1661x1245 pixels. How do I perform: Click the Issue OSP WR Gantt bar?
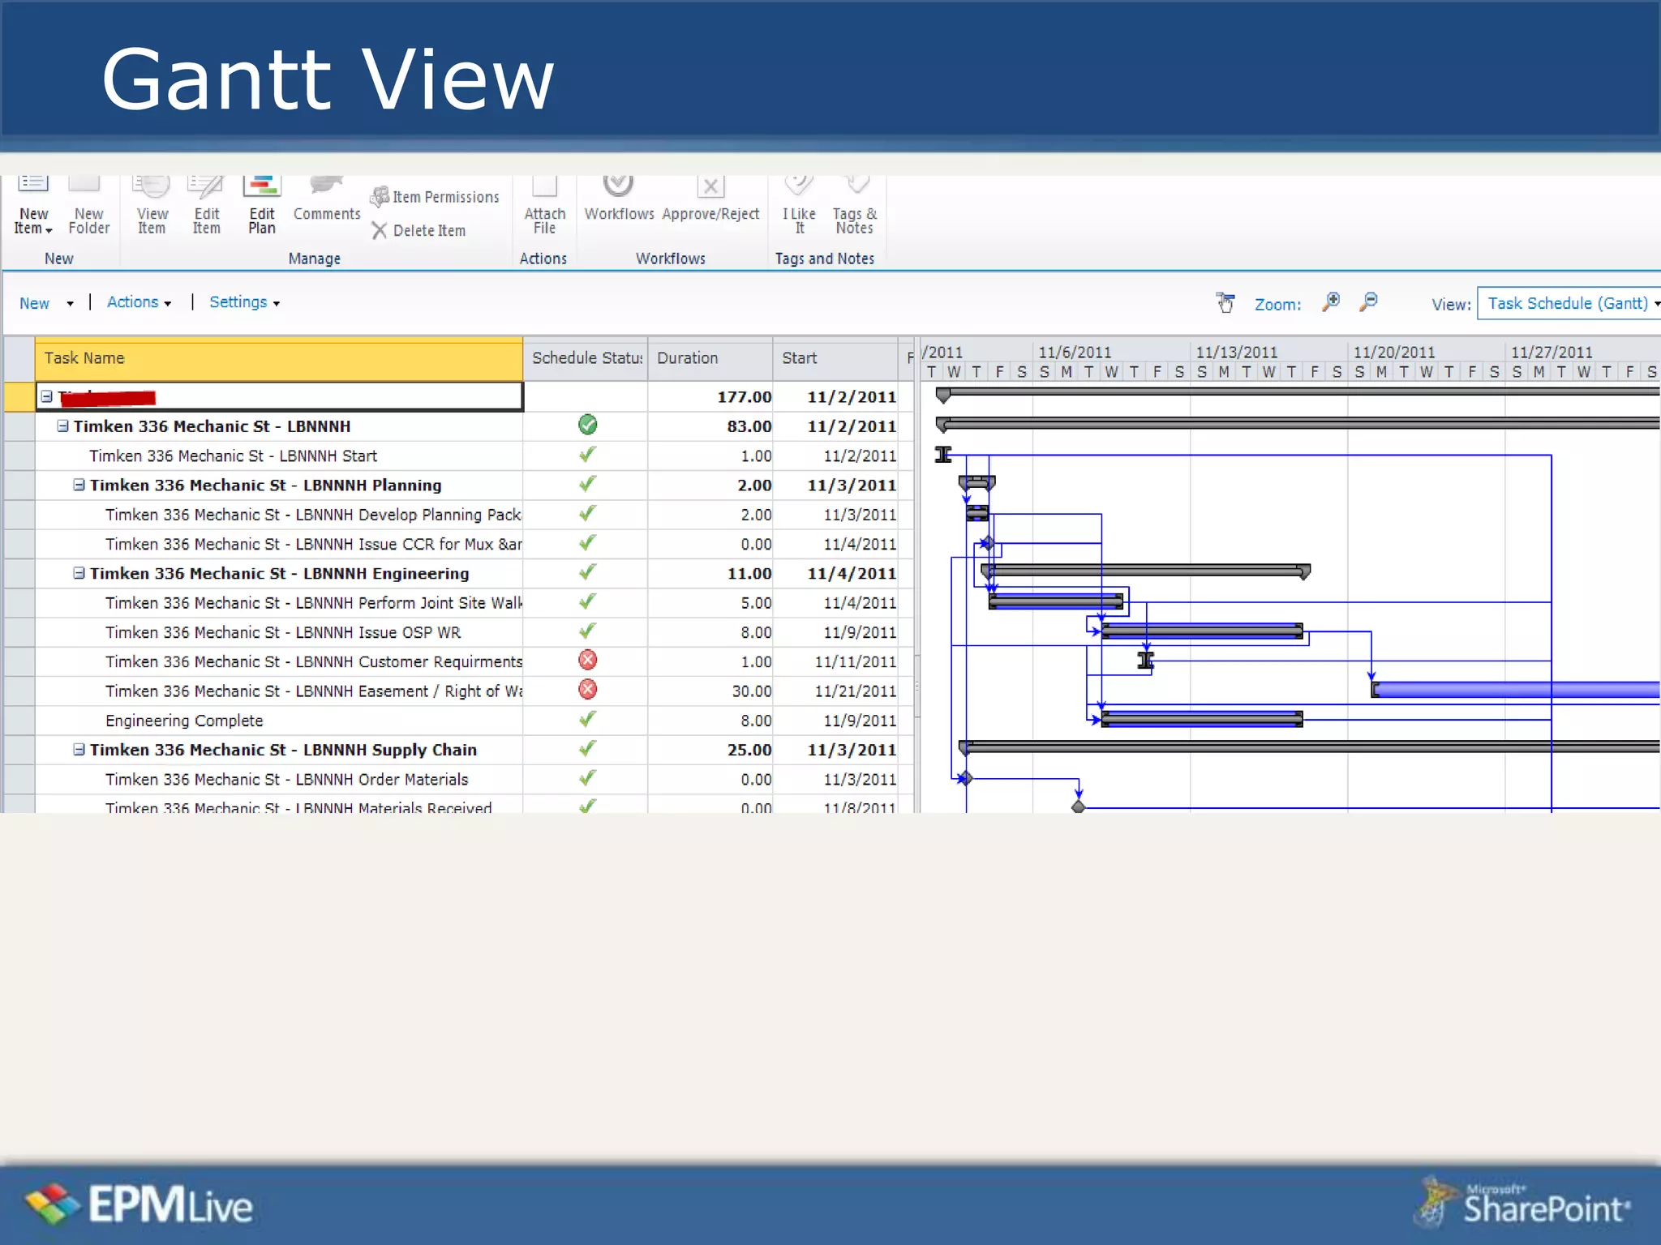[1202, 631]
